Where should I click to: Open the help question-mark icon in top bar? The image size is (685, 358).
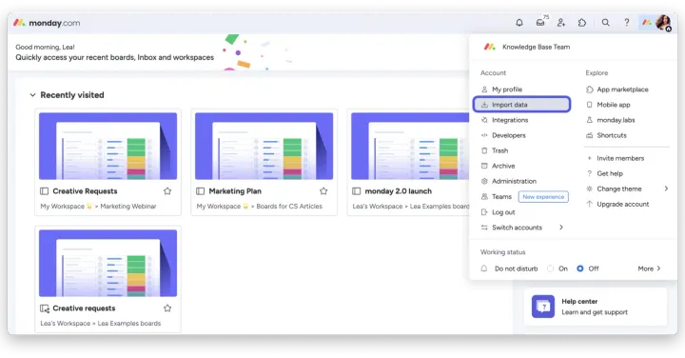(x=626, y=22)
